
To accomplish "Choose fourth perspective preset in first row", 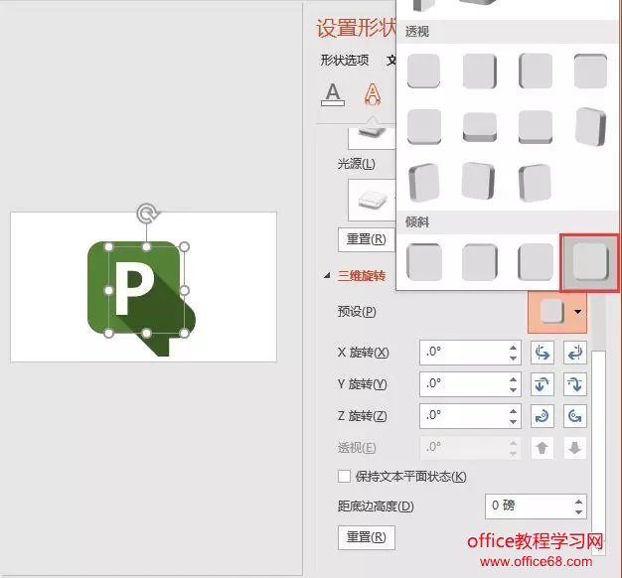I will click(590, 71).
